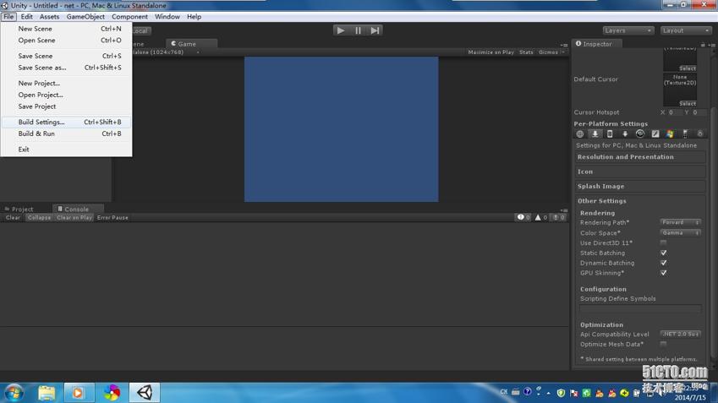Viewport: 718px width, 403px height.
Task: Open Rendering Path dropdown
Action: (x=680, y=222)
